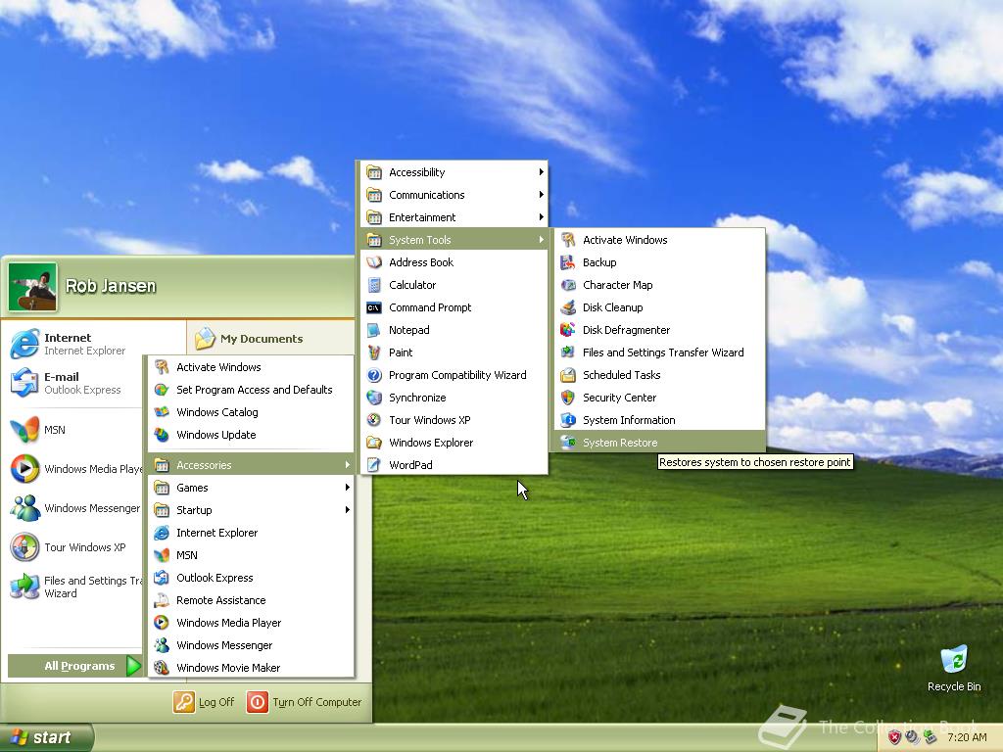Open the pinned E-mail Outlook Express item

[x=74, y=383]
